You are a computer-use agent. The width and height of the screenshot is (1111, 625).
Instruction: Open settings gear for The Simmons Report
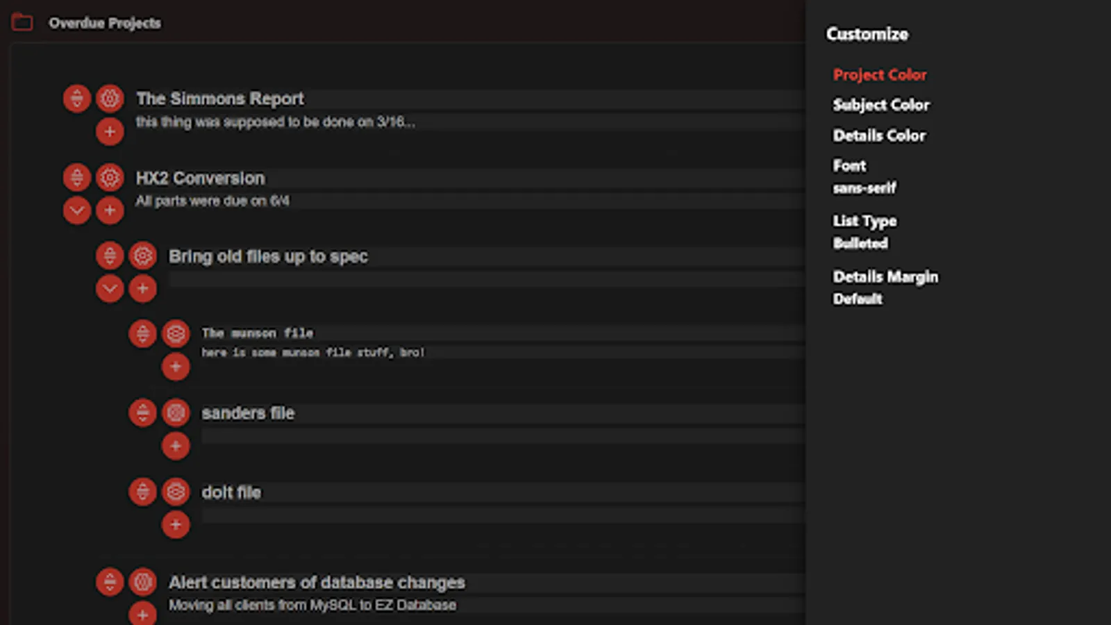pyautogui.click(x=110, y=99)
